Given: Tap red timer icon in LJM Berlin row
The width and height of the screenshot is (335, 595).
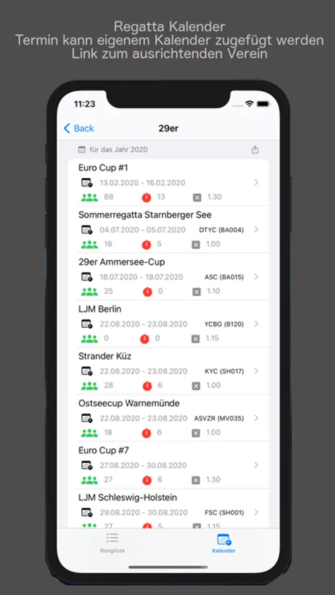Looking at the screenshot, I should [145, 338].
